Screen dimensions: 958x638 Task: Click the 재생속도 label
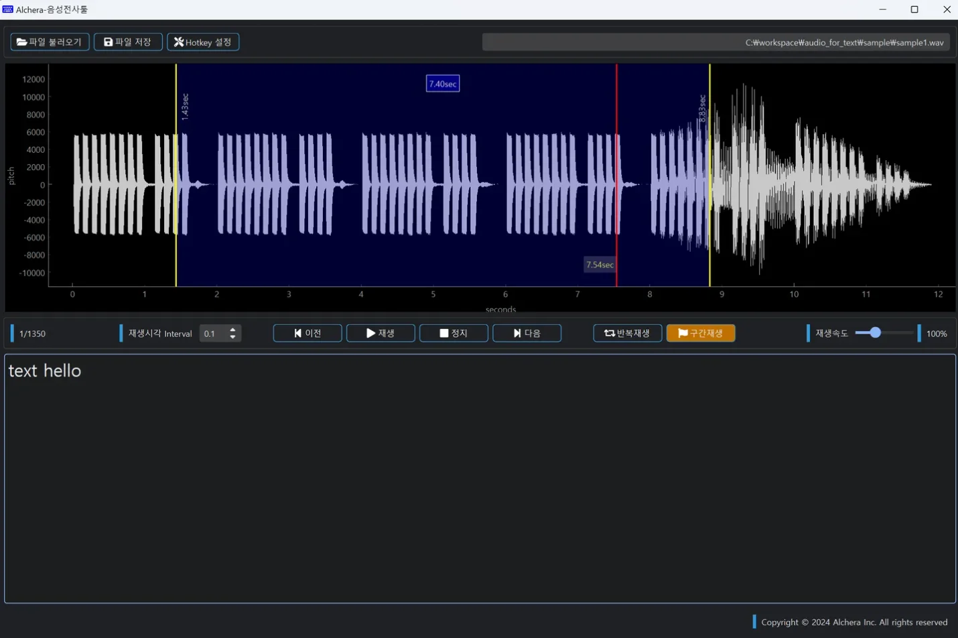click(x=831, y=333)
